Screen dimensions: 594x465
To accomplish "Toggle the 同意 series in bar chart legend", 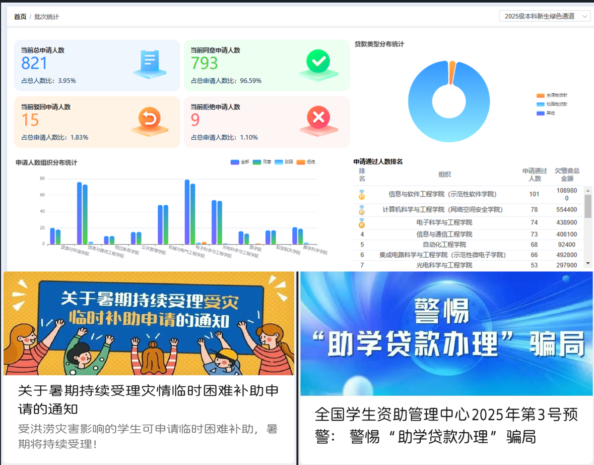I will pos(262,162).
